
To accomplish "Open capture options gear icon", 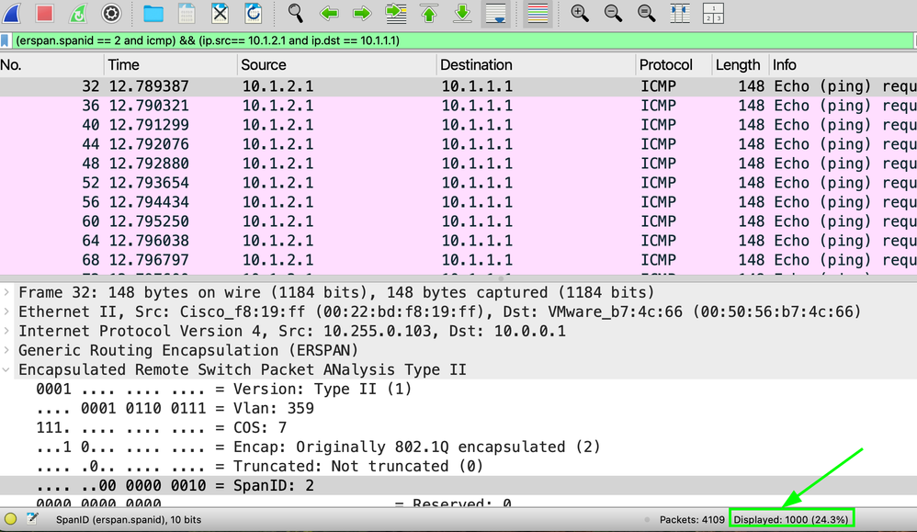I will point(111,13).
